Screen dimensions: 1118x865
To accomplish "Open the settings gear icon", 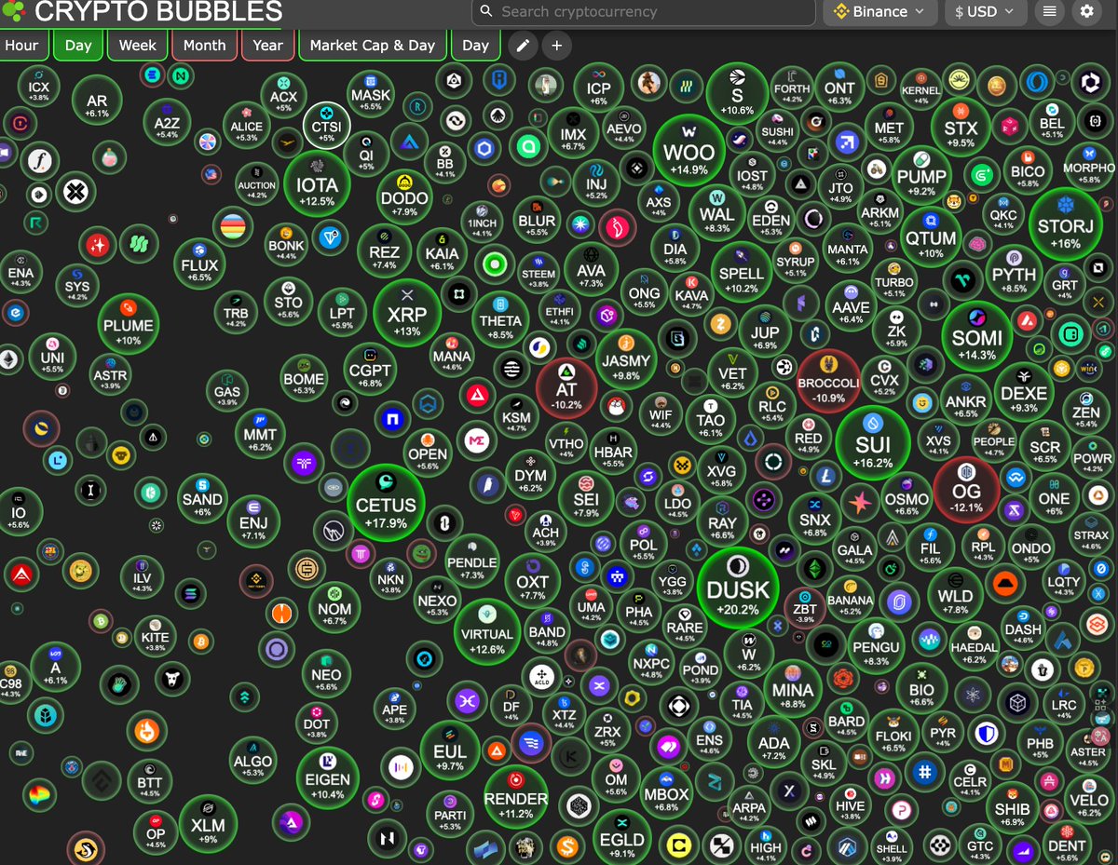I will (x=1086, y=12).
